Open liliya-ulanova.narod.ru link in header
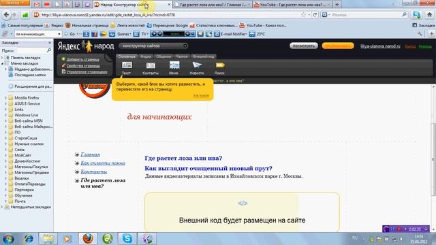436x245 pixels. pos(380,46)
